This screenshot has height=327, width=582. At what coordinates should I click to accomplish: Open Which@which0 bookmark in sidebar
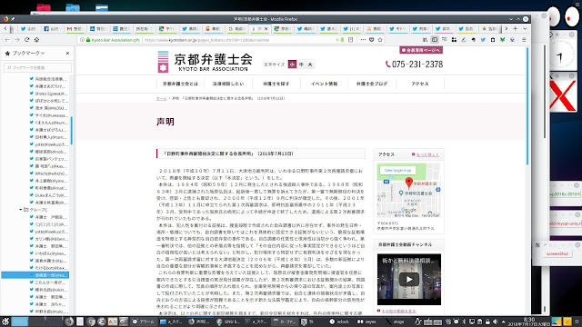(x=49, y=173)
